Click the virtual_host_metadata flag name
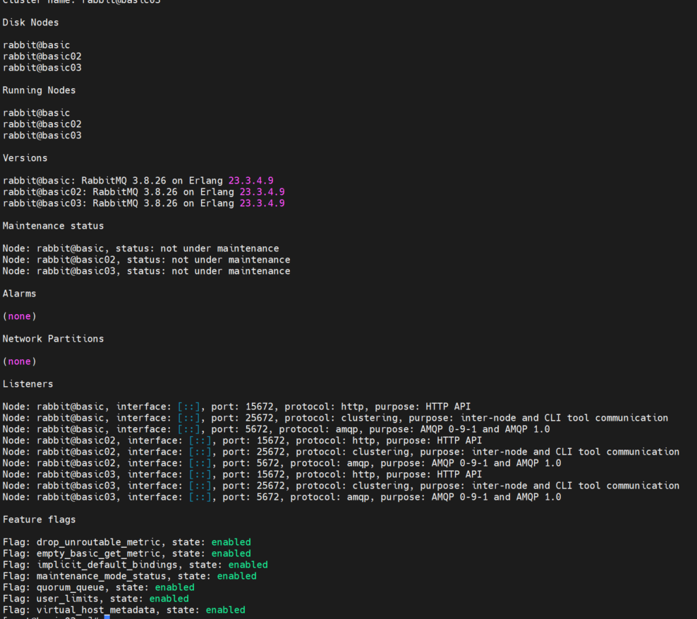 (95, 610)
